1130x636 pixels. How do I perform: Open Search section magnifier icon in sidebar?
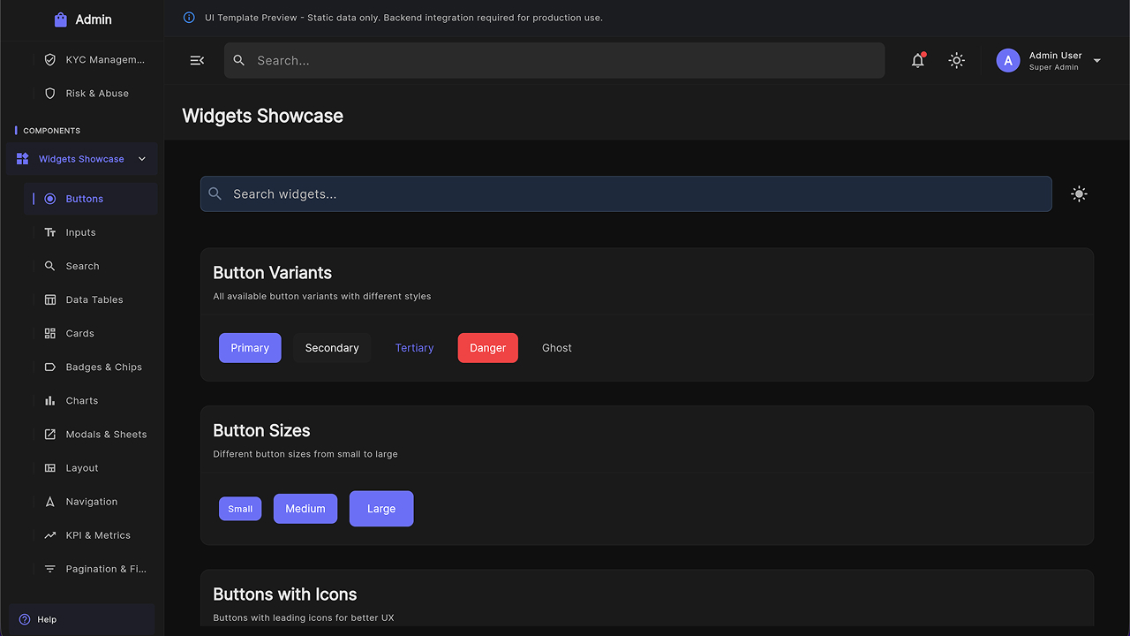point(50,266)
